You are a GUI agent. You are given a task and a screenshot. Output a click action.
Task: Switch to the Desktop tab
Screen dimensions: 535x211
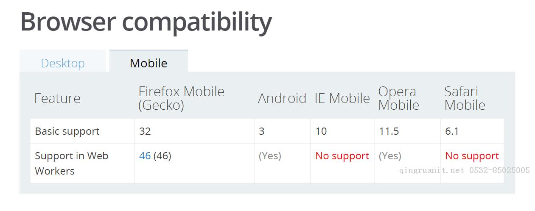pyautogui.click(x=63, y=63)
